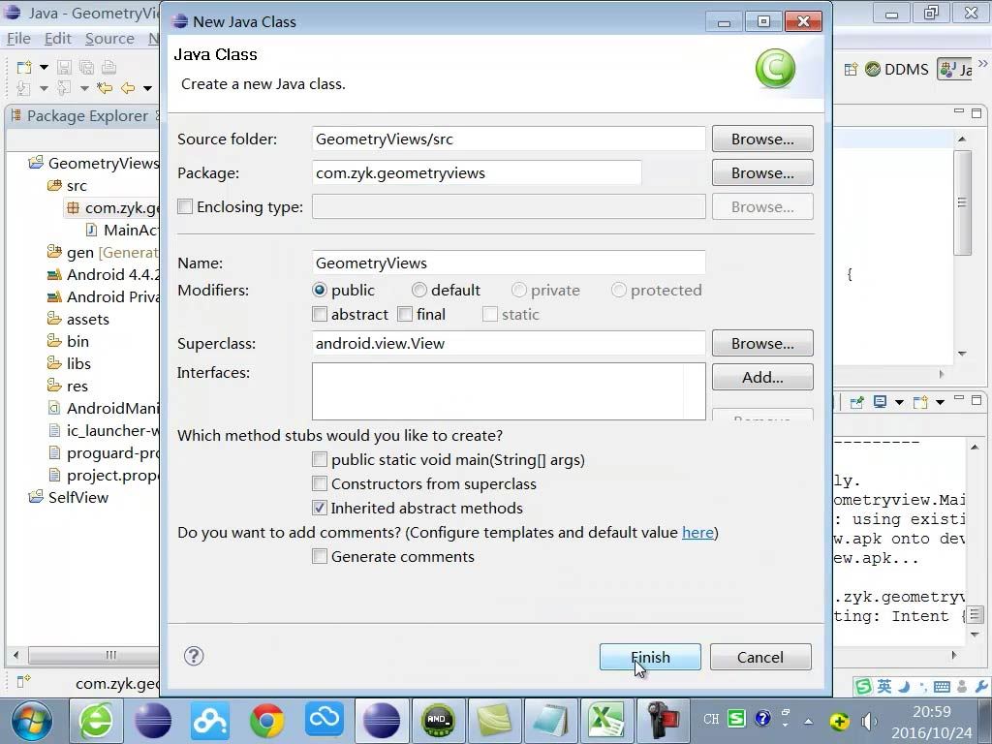Click Display Selected Console monitor icon
The image size is (992, 744).
tap(880, 402)
